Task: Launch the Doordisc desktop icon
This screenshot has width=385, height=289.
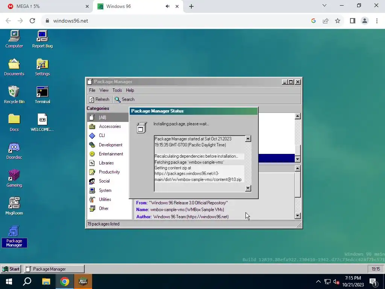Action: point(14,151)
